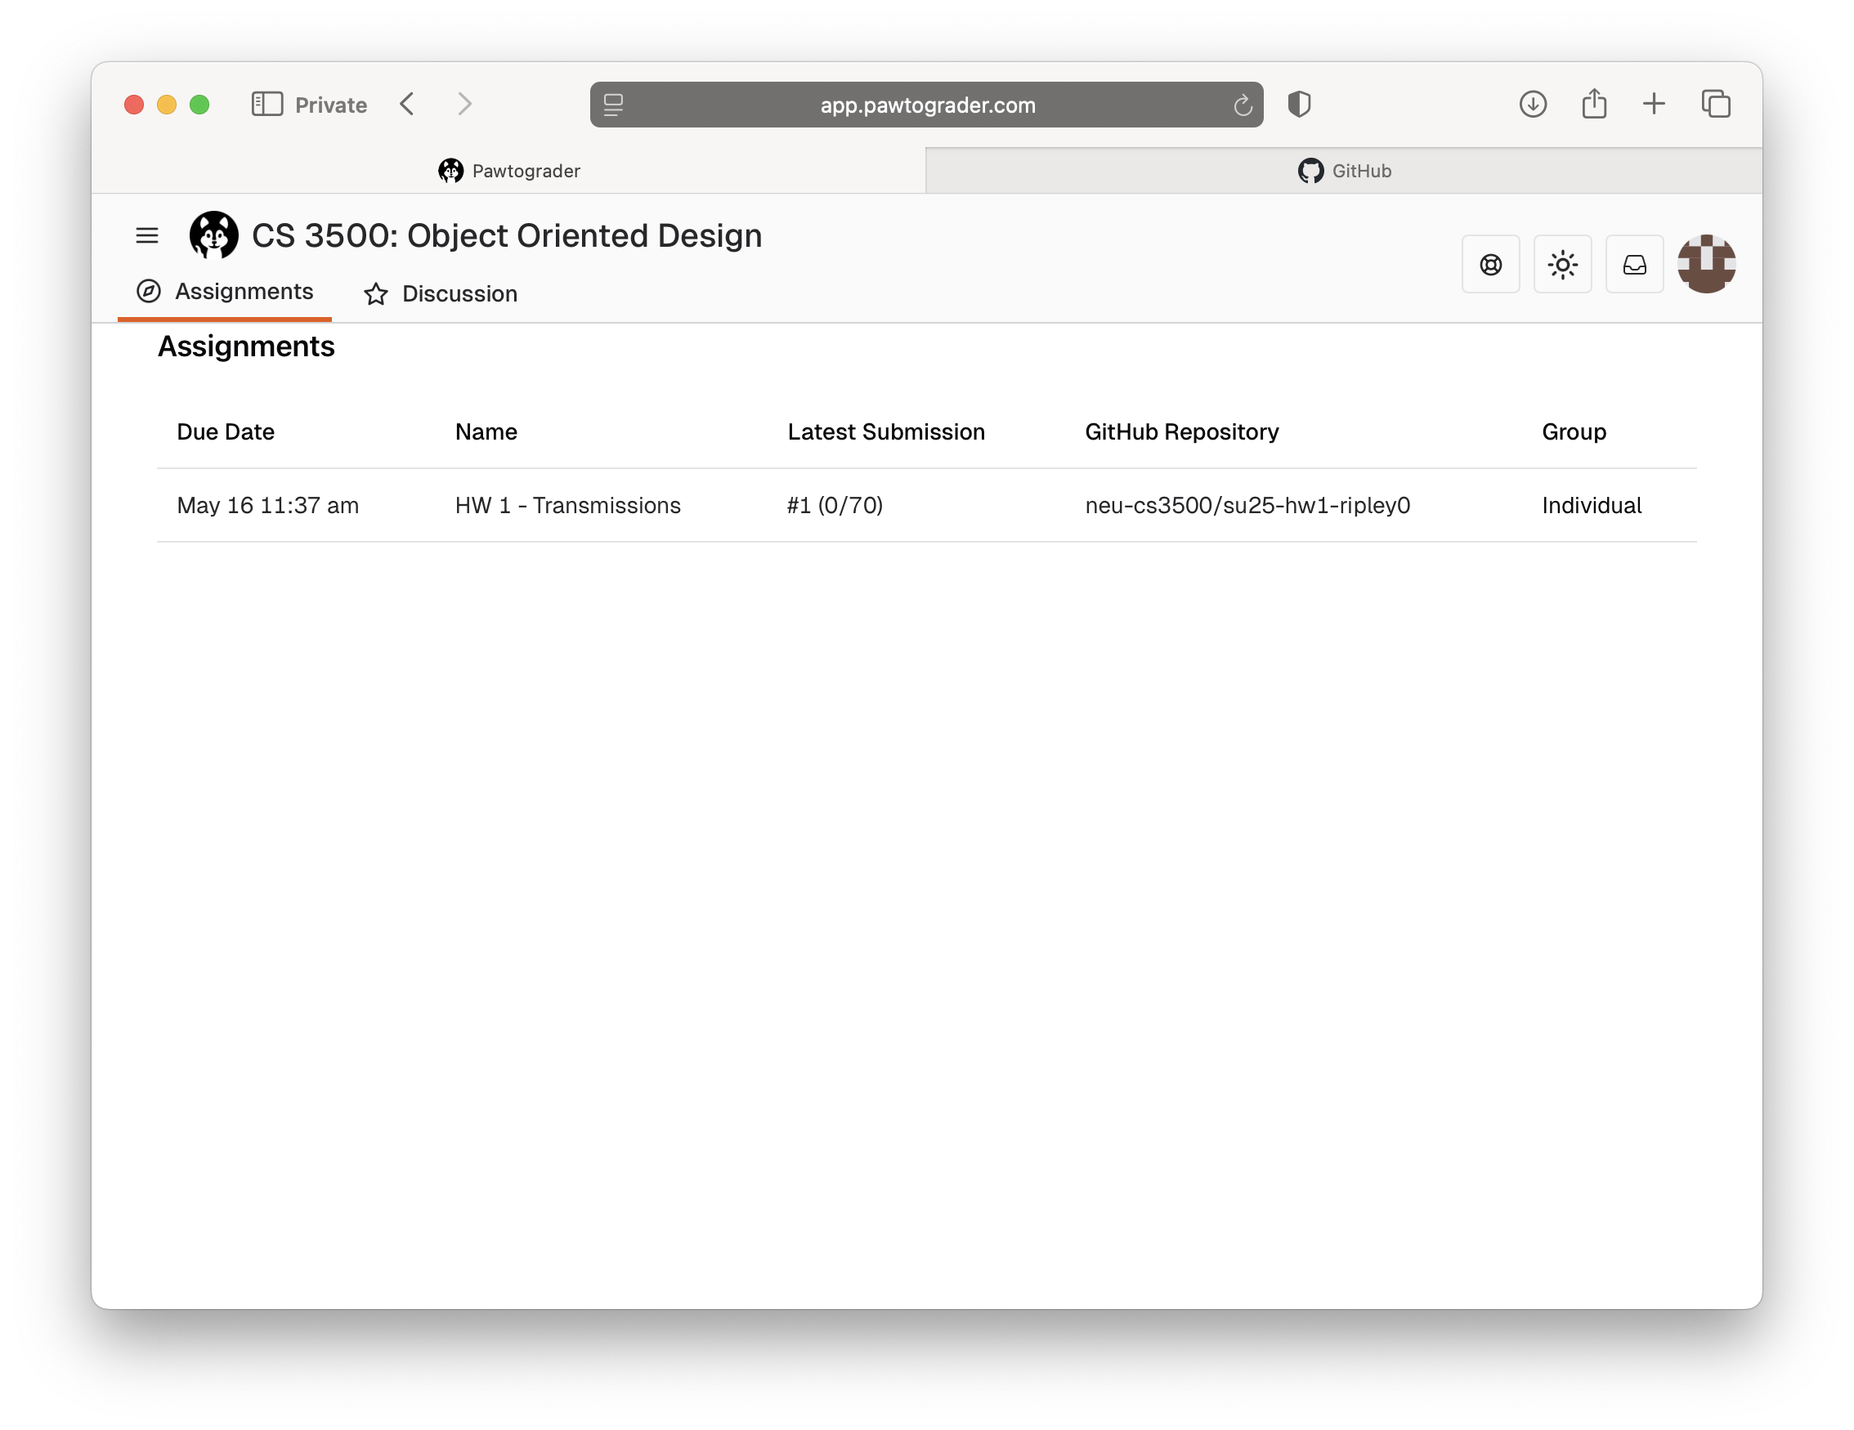The width and height of the screenshot is (1854, 1430).
Task: Open the privacy shield report
Action: point(1300,105)
